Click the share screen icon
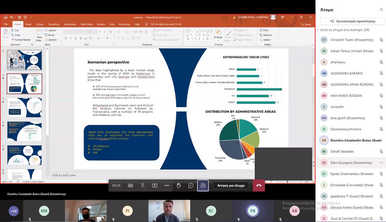386x222 pixels. pos(155,186)
